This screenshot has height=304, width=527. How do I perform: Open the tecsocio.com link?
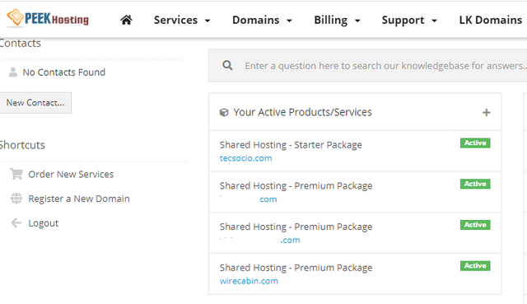click(x=245, y=158)
